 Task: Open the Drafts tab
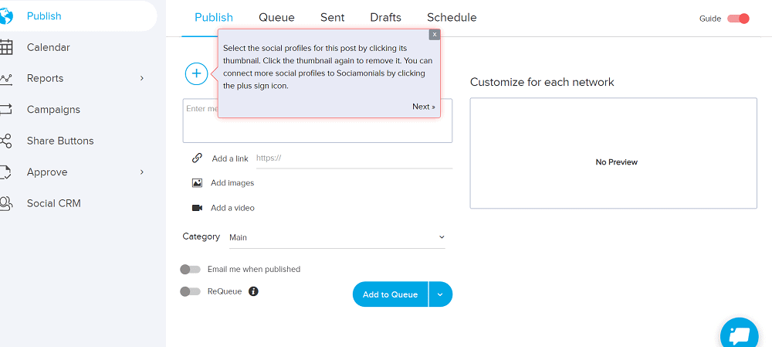click(385, 18)
